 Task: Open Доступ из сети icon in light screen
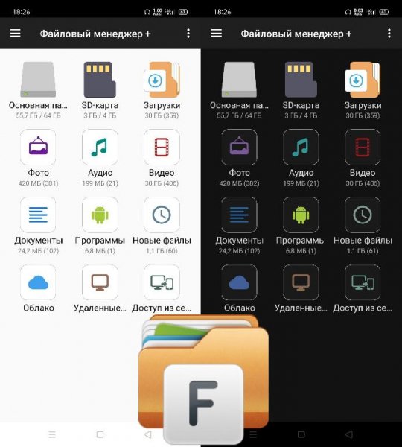point(162,282)
